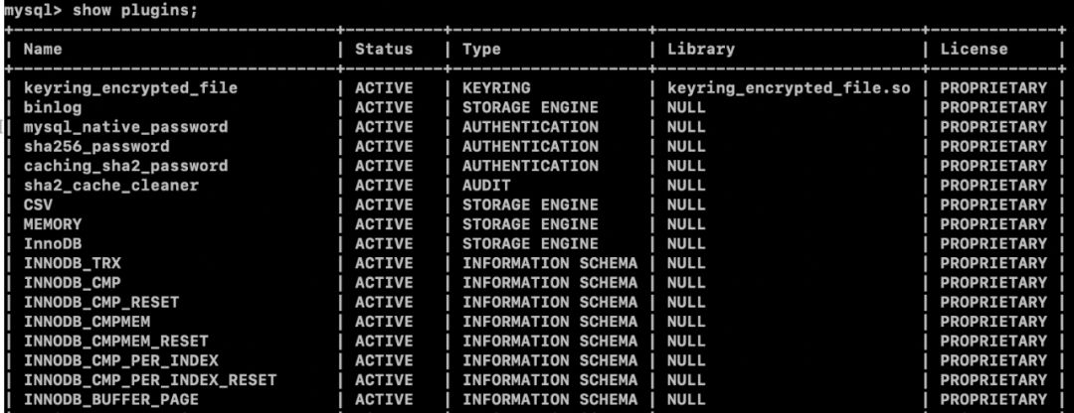Click the KEYRING type value
The height and width of the screenshot is (413, 1074).
point(496,88)
